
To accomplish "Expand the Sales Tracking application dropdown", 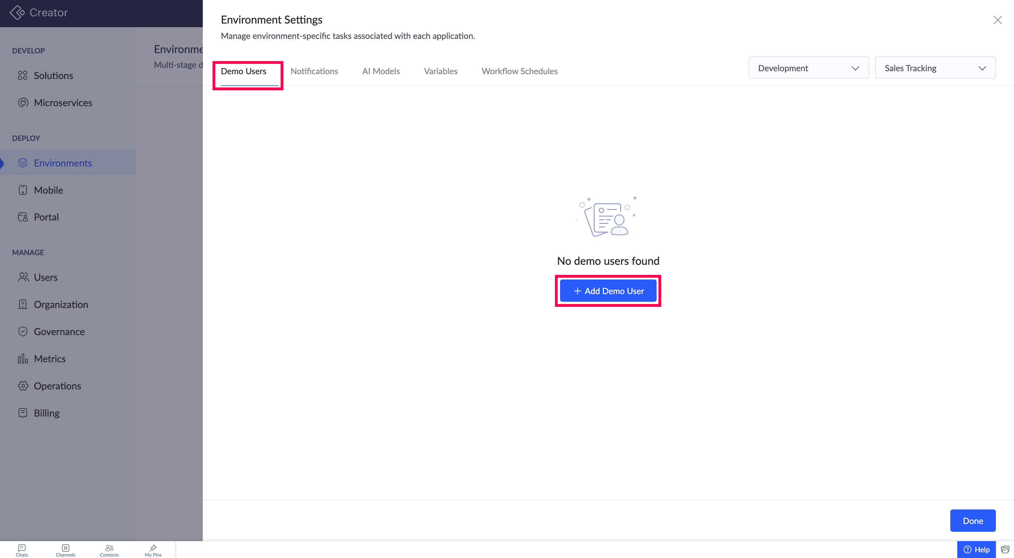I will [935, 68].
